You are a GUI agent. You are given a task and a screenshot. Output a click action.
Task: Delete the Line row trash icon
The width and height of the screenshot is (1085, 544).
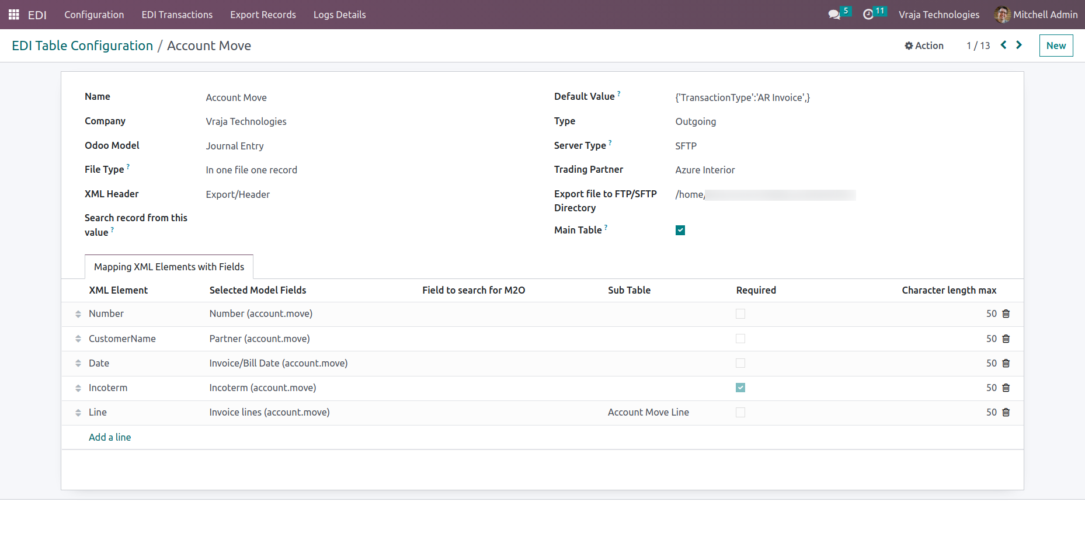point(1006,412)
